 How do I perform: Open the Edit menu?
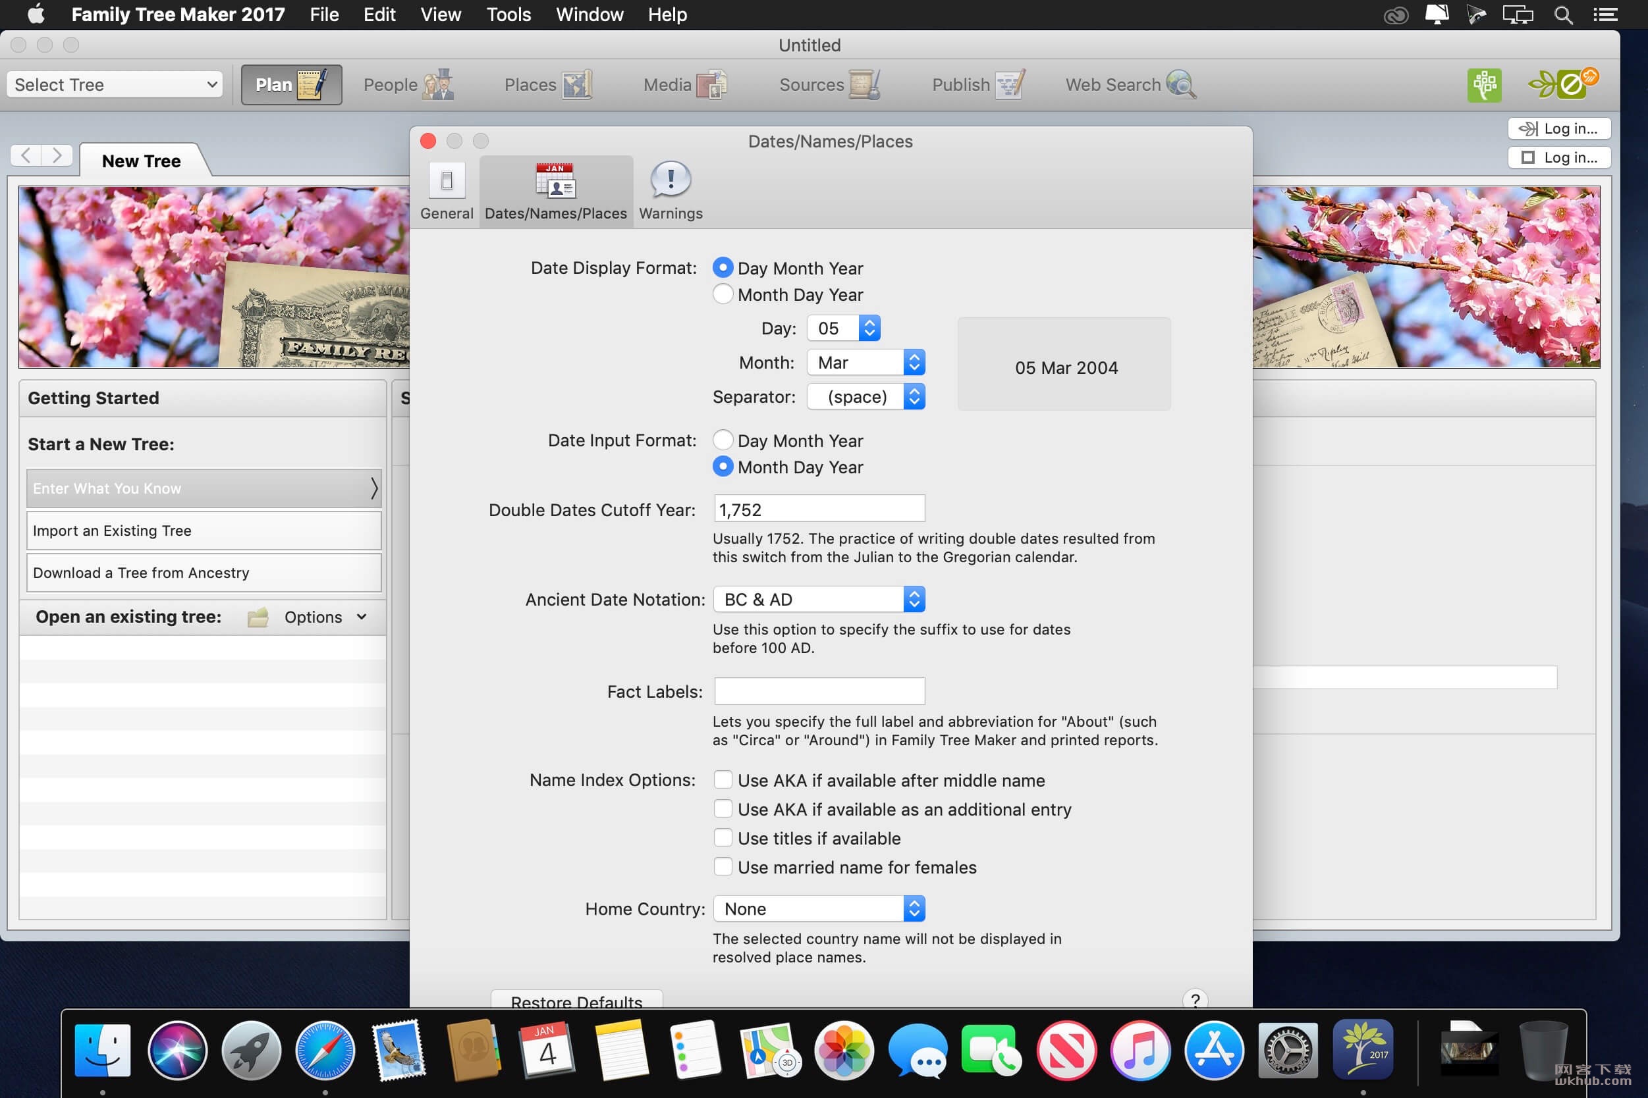[379, 14]
